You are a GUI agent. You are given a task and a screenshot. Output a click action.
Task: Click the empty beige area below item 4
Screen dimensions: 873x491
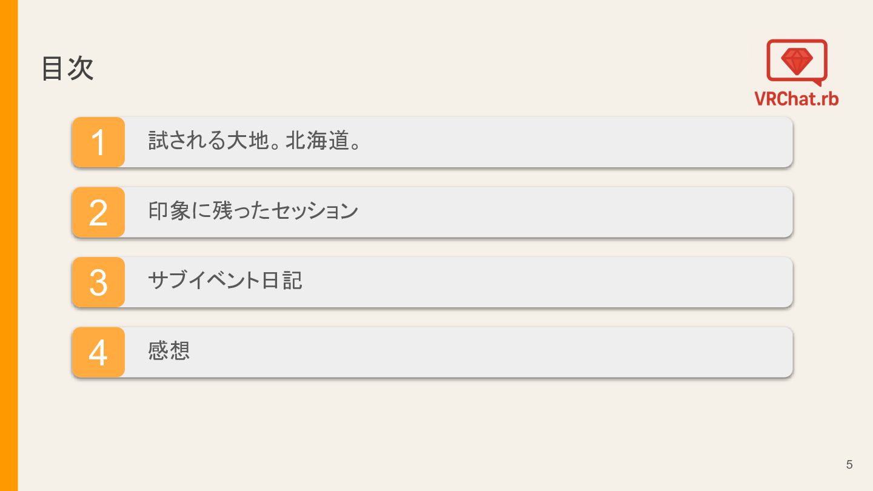tap(432, 433)
